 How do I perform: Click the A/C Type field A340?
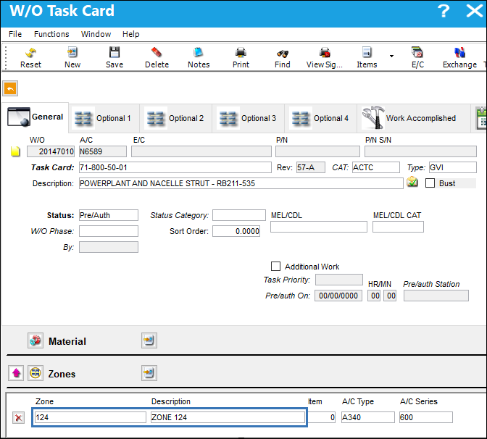368,417
